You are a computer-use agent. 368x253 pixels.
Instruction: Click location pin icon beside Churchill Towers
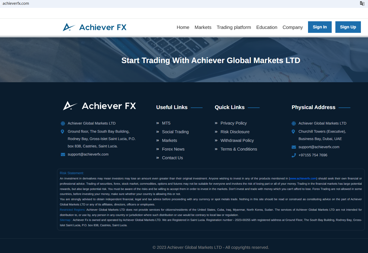point(293,132)
